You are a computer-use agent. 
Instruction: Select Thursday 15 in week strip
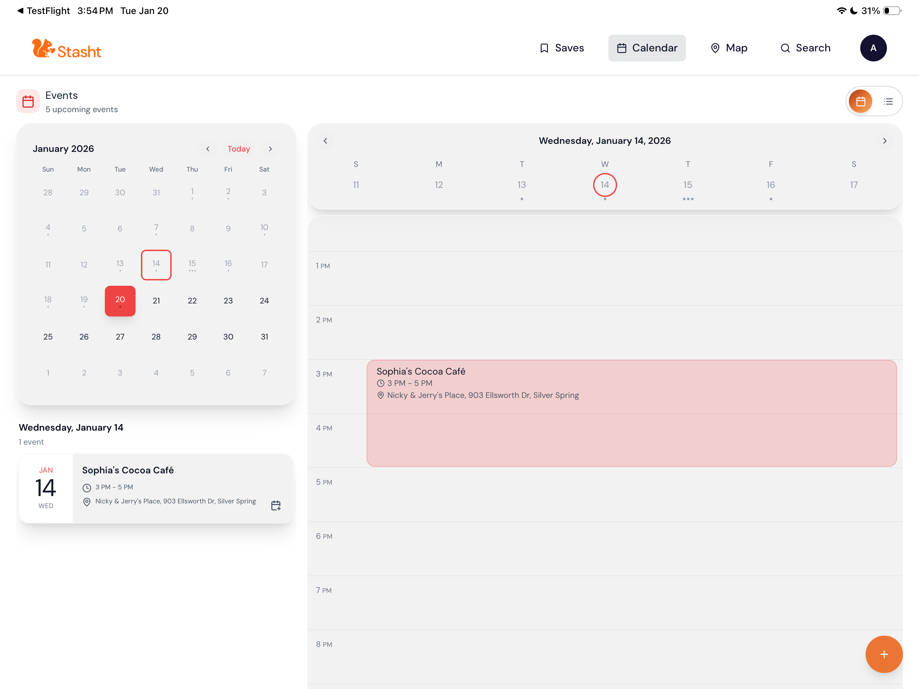click(x=688, y=185)
